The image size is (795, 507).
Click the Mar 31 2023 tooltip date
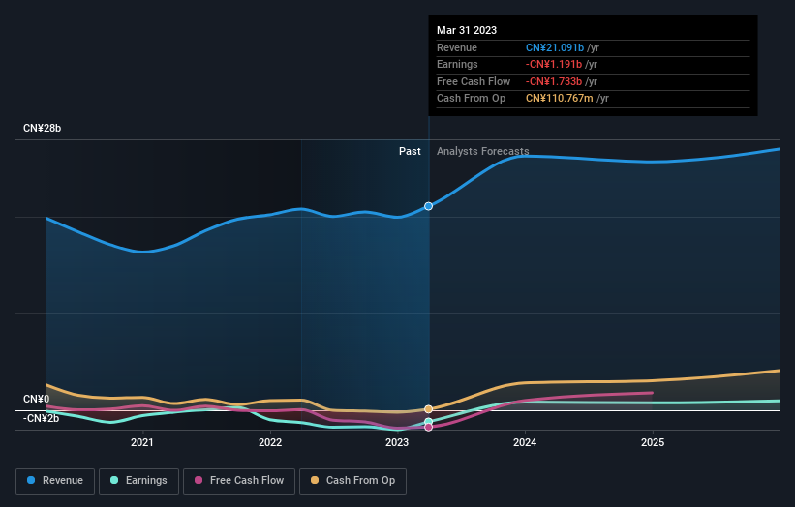pos(467,30)
